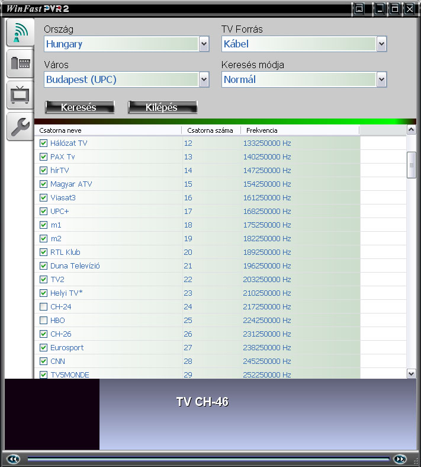The height and width of the screenshot is (467, 421).
Task: Click the TV CH-46 status label
Action: (x=203, y=402)
